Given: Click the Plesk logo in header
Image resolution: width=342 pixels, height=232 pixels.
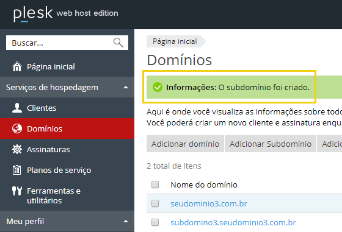Looking at the screenshot, I should (33, 14).
